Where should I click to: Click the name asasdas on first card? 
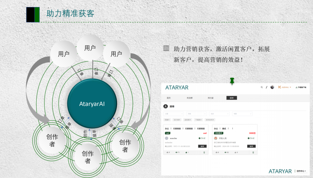pos(173,138)
